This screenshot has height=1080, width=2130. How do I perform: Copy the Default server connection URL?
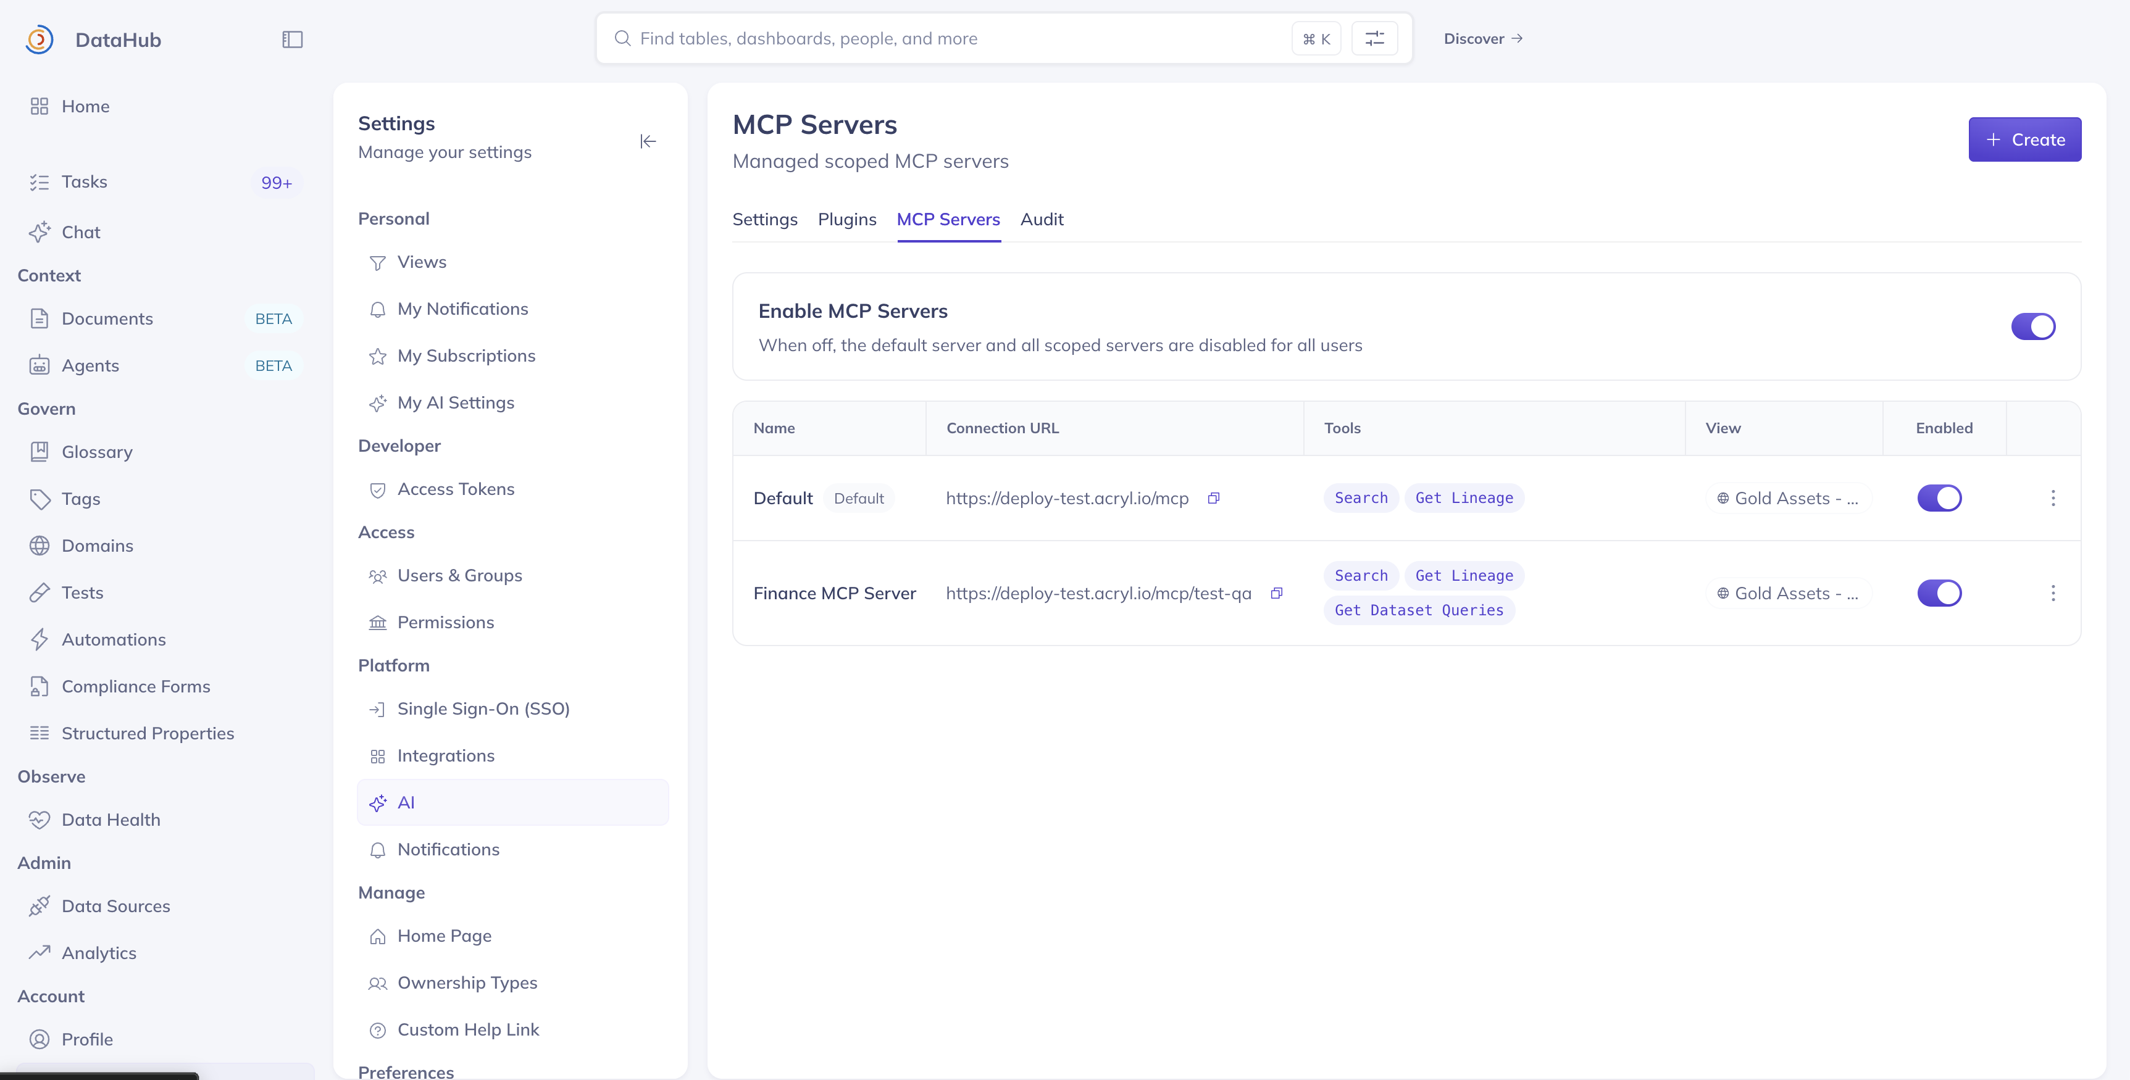click(1214, 498)
